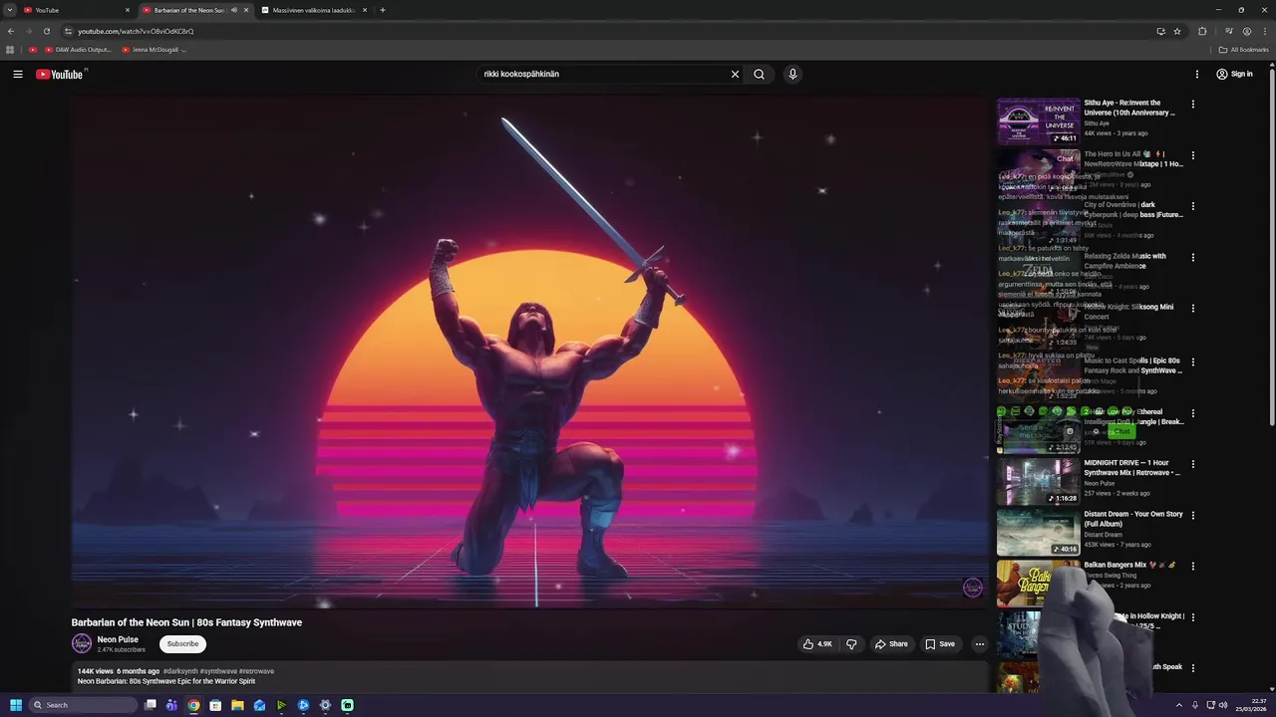Open options for Distant Dream video
Screen dimensions: 1276x717
click(x=1192, y=515)
